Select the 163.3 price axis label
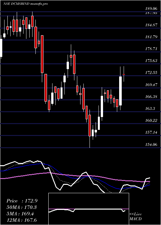The image size is (161, 225). pyautogui.click(x=150, y=109)
